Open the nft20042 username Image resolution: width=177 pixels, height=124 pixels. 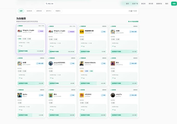[88, 94]
